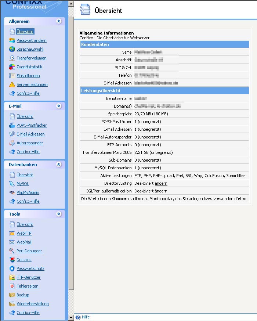
Task: Collapse the E-Mail section
Action: (59, 106)
